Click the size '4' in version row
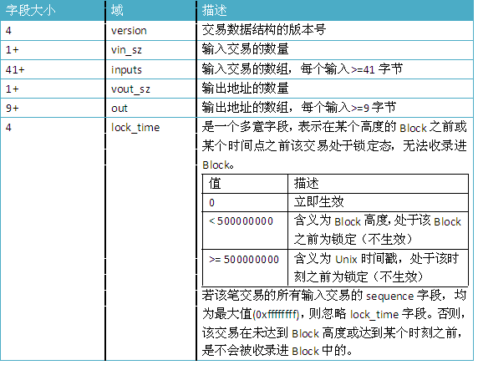 [x=8, y=30]
